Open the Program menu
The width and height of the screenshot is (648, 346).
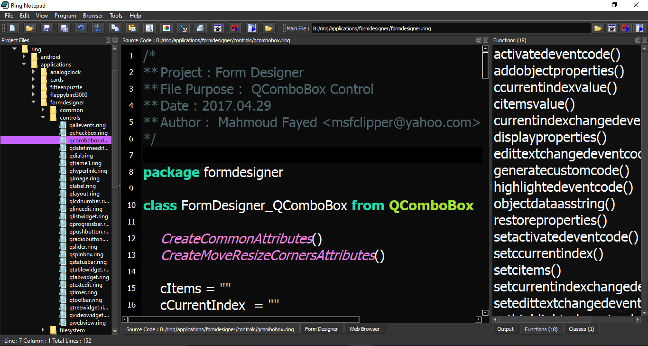[x=65, y=16]
